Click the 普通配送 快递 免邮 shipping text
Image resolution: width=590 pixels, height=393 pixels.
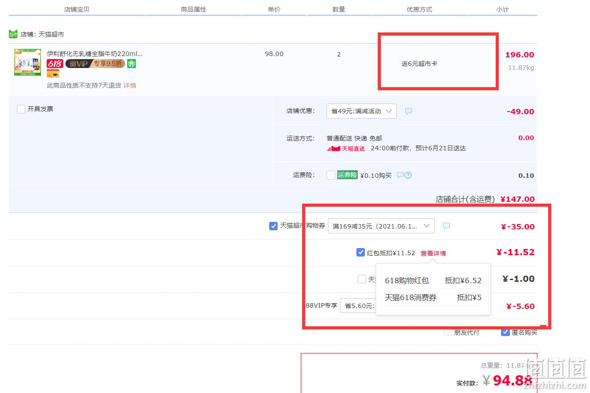(354, 138)
